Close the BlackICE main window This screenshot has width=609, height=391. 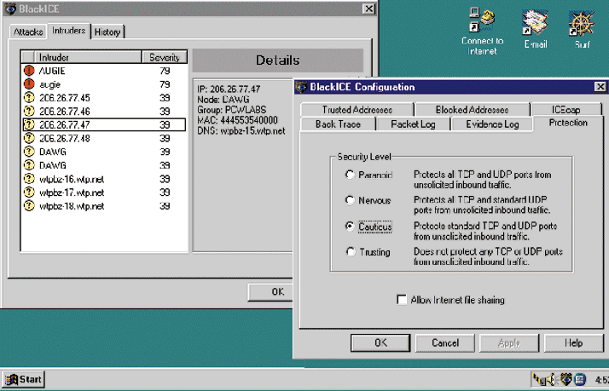click(368, 9)
